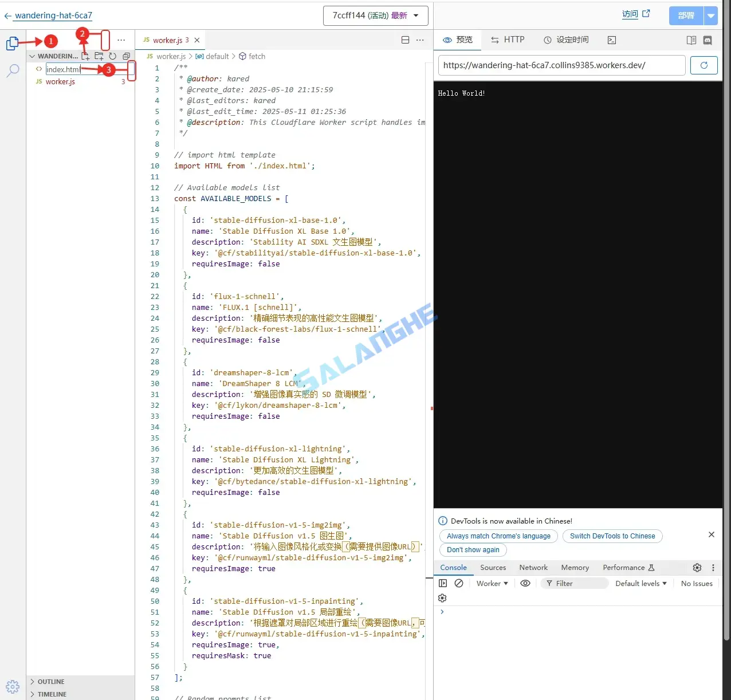Collapse the WANDERING folder tree
The width and height of the screenshot is (731, 700).
pos(32,56)
